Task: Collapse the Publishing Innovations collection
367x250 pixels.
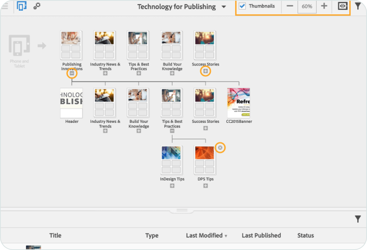Action: click(x=72, y=73)
